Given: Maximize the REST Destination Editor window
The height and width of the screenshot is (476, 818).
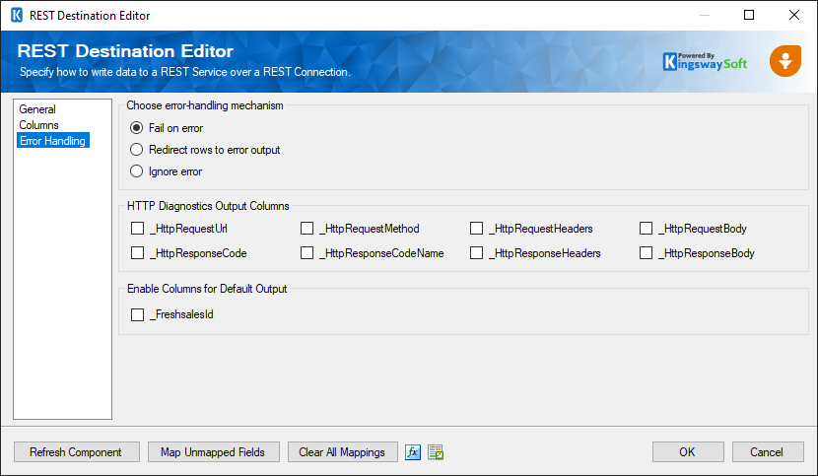Looking at the screenshot, I should (x=749, y=15).
